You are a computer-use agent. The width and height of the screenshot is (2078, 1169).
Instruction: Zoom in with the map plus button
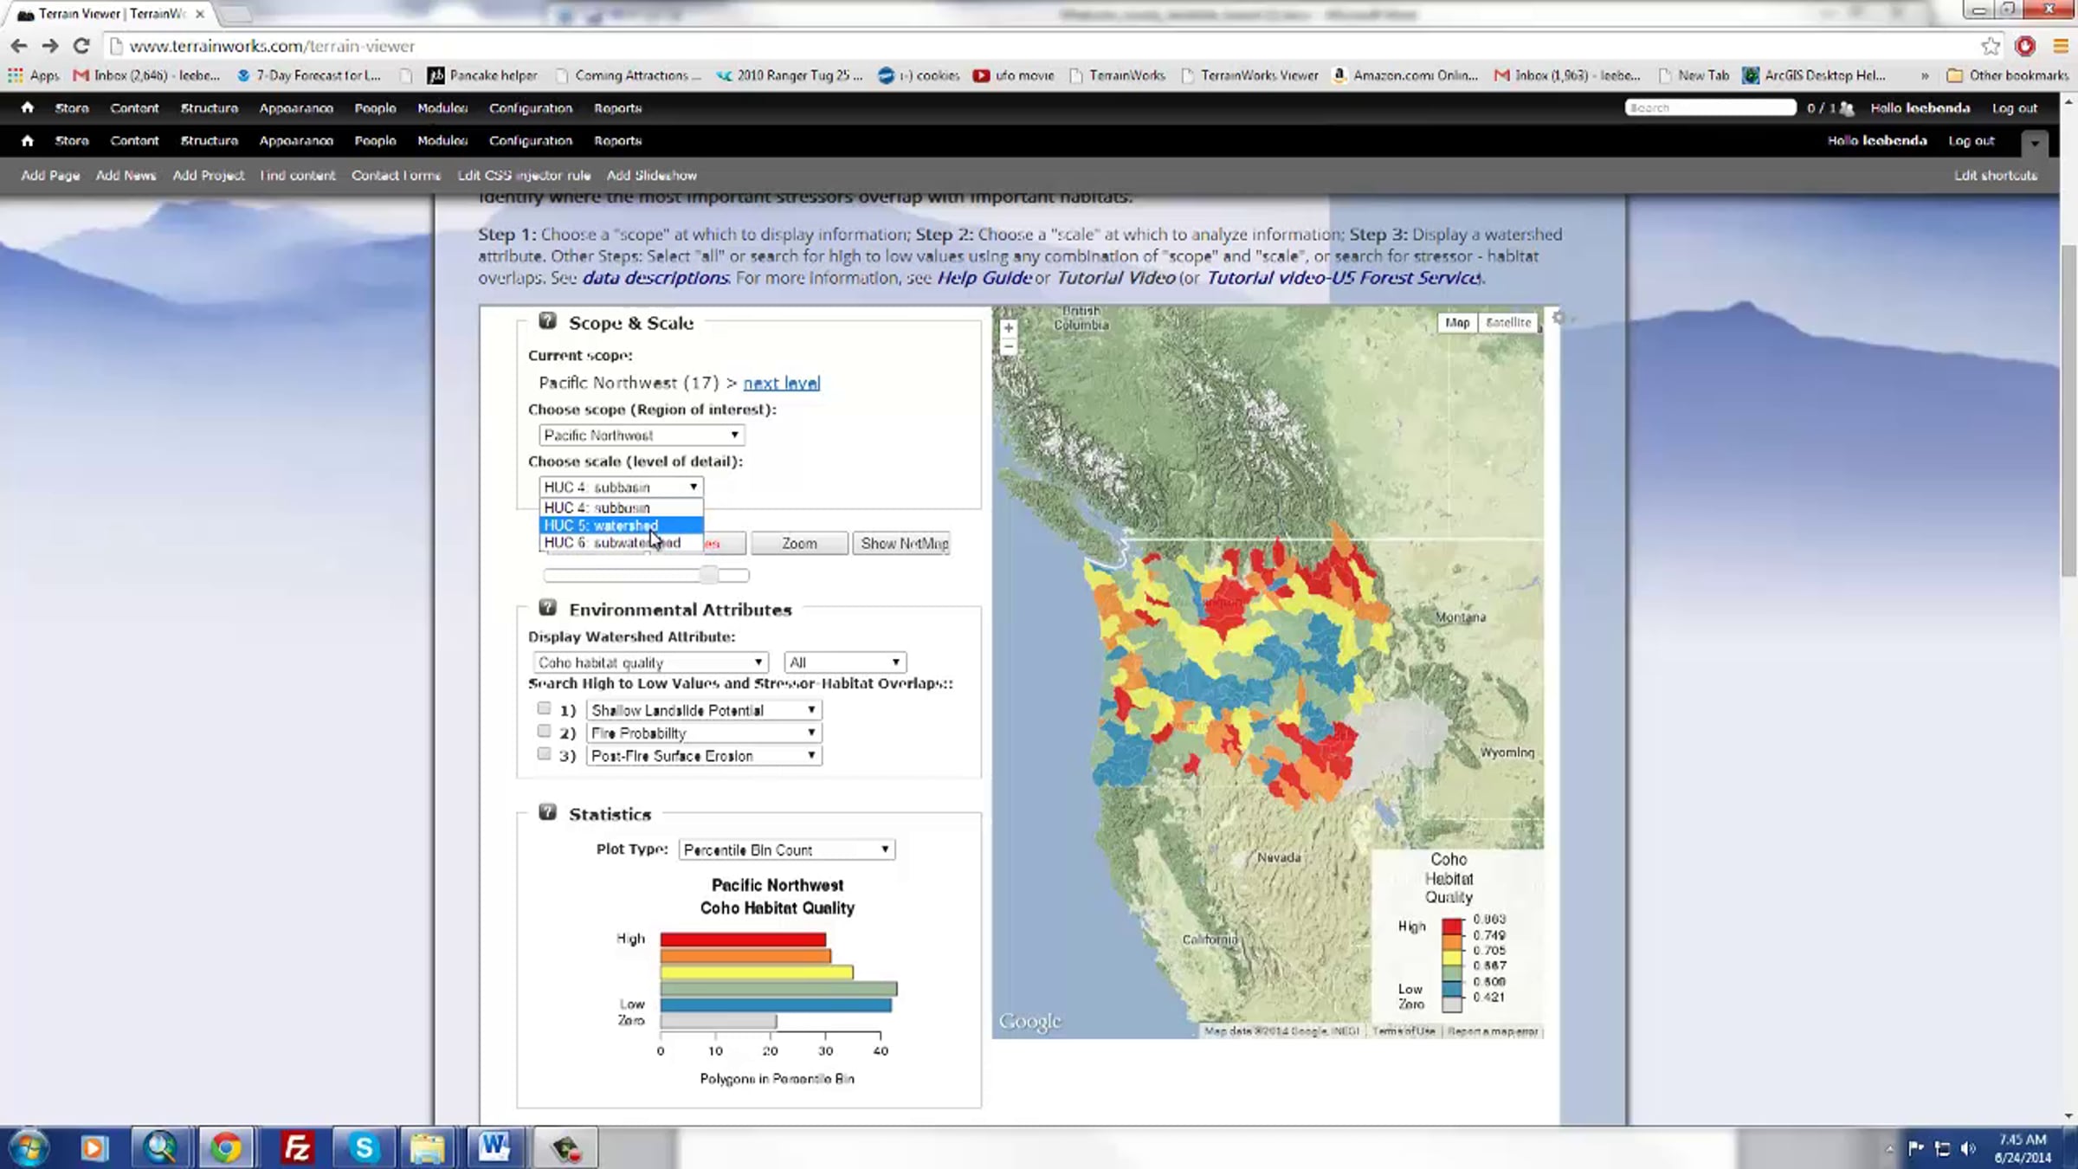[x=1008, y=328]
